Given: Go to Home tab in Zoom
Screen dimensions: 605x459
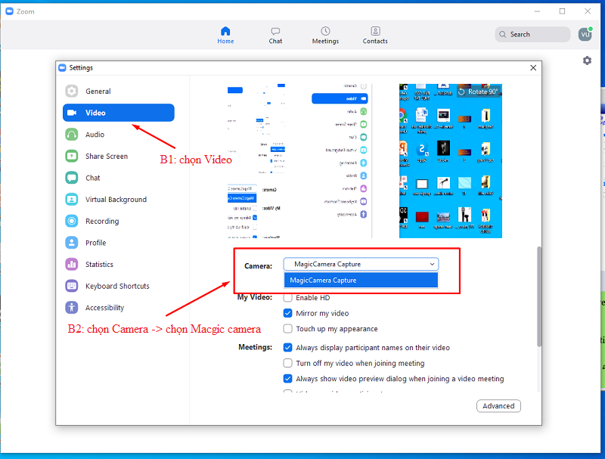Looking at the screenshot, I should 225,35.
